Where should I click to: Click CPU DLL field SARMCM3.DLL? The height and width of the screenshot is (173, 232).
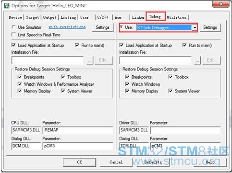click(26, 130)
